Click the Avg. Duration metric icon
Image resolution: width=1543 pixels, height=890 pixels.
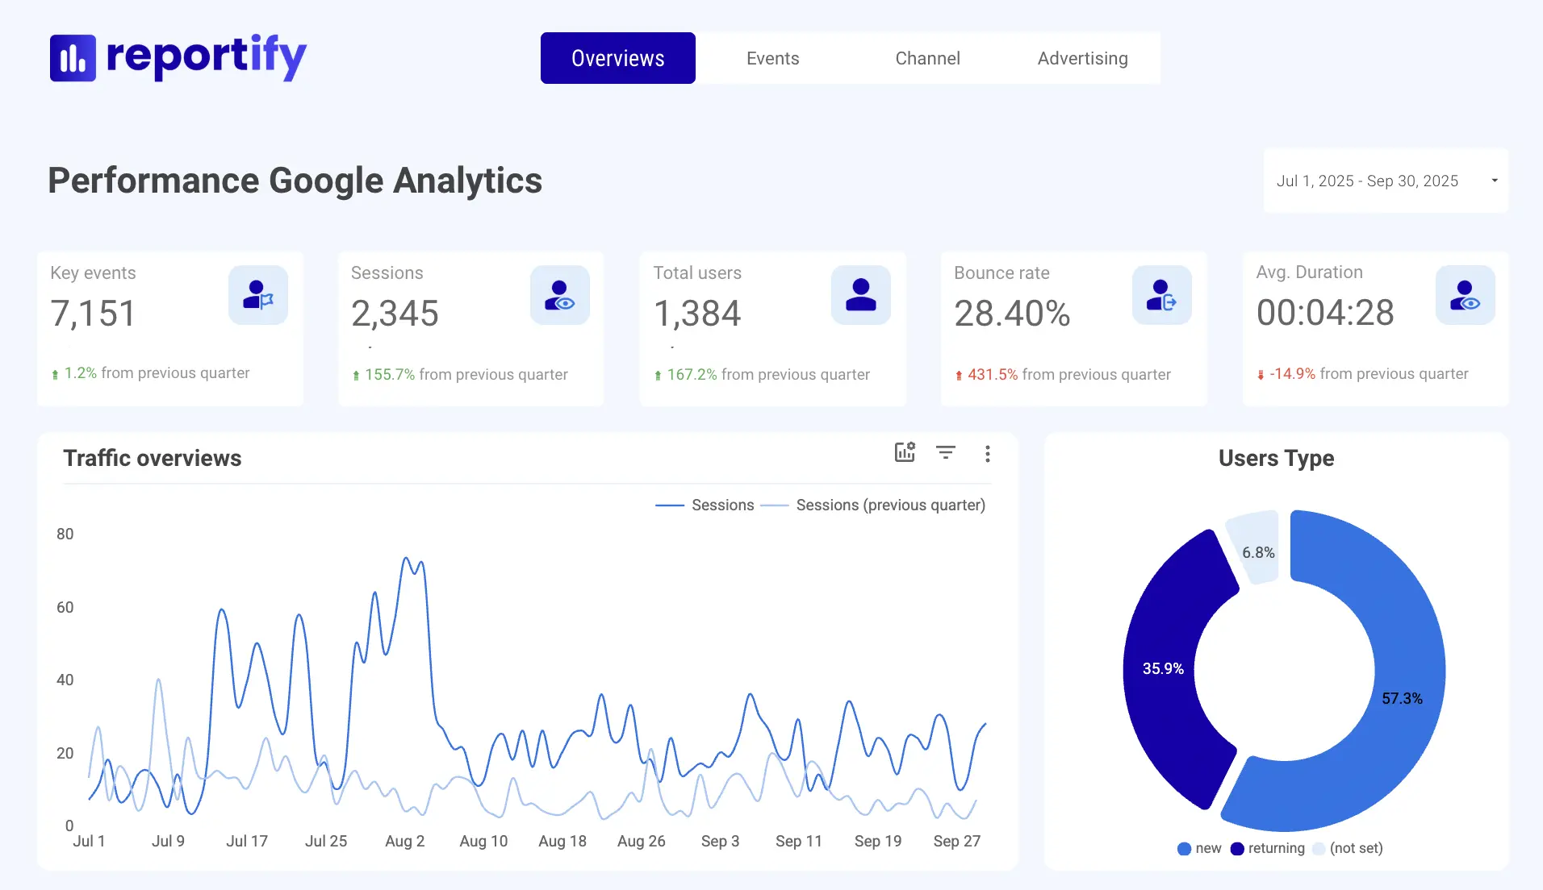point(1464,295)
